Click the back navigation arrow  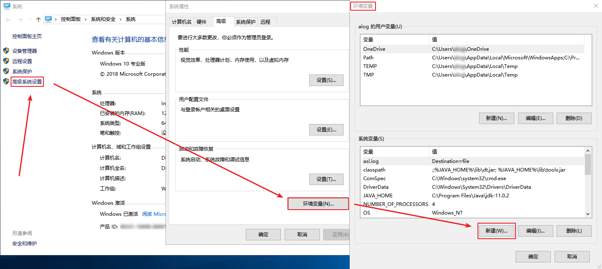point(8,19)
